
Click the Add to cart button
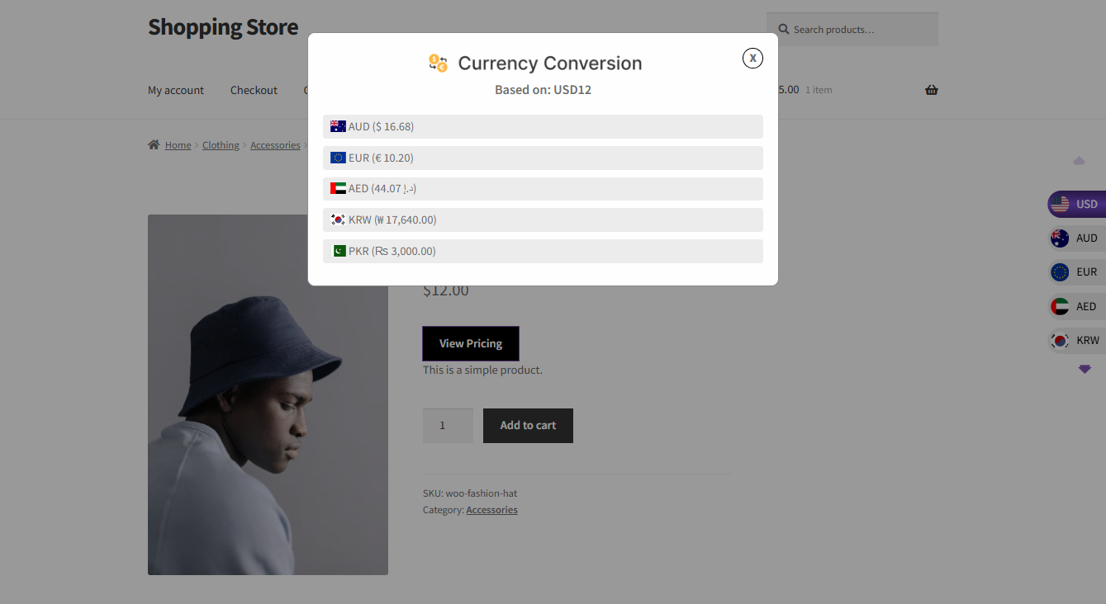point(528,426)
